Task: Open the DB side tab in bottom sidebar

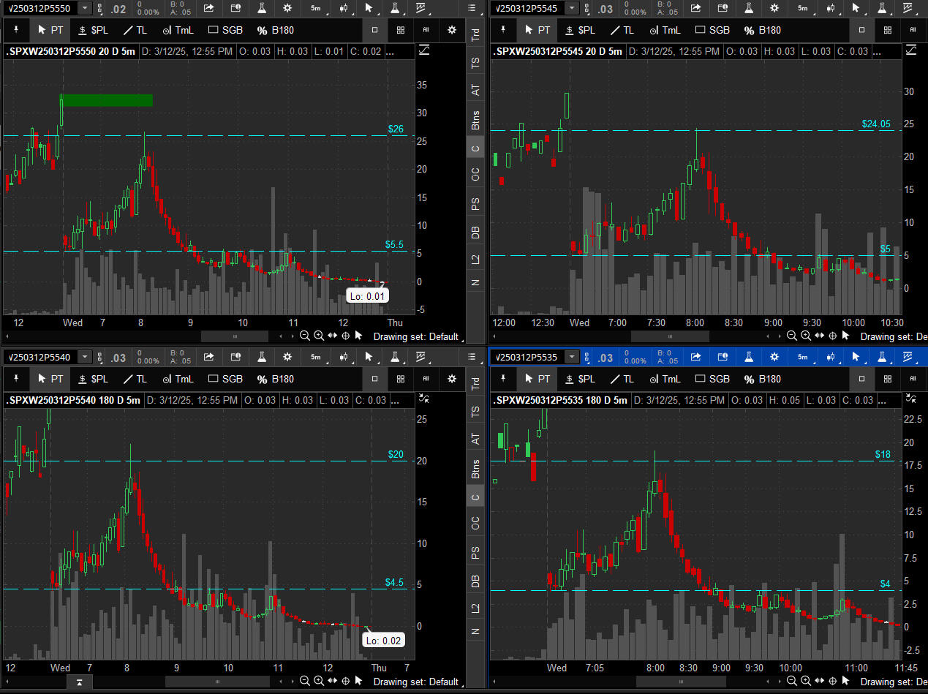Action: coord(475,581)
